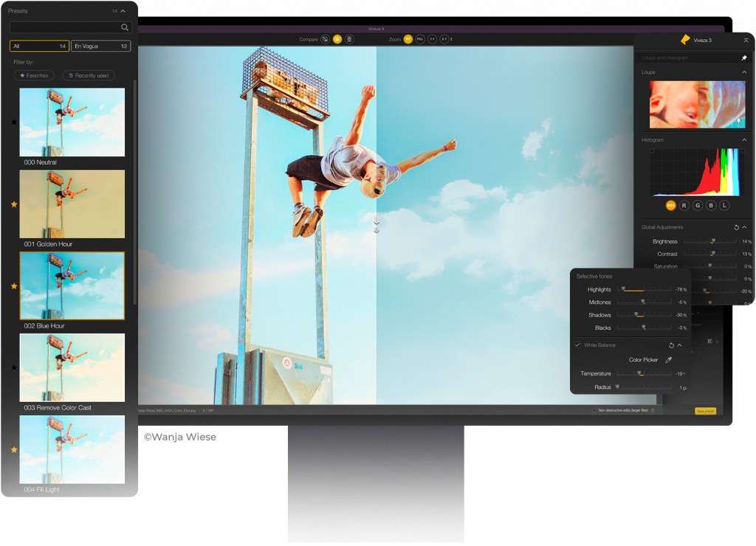
Task: Click the FIT zoom icon
Action: tap(408, 39)
